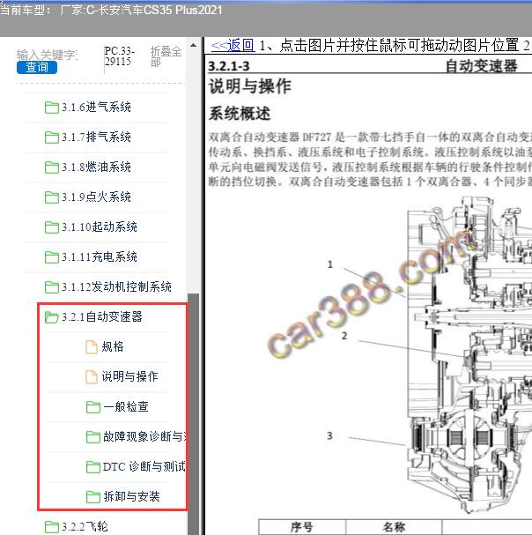
Task: Click 折叠全部 to collapse all
Action: (x=166, y=56)
